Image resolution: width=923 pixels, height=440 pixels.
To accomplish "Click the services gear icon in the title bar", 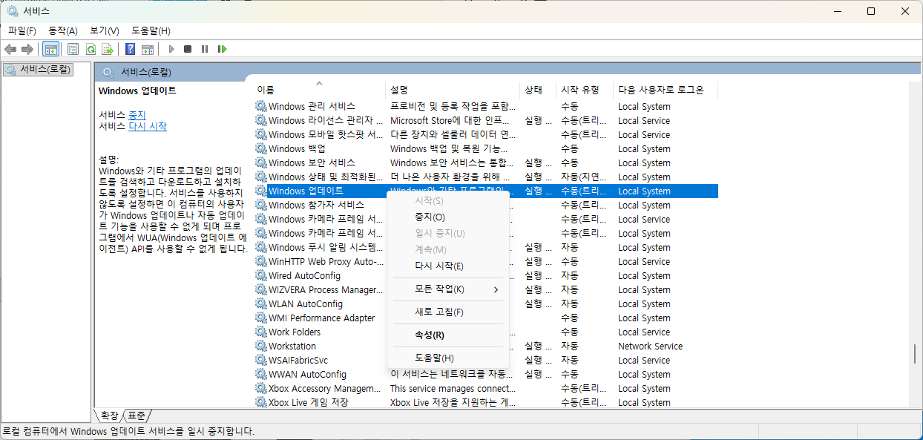I will (12, 11).
